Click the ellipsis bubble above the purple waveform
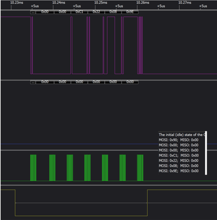Viewport: 217px width, 220px height. pos(33,12)
